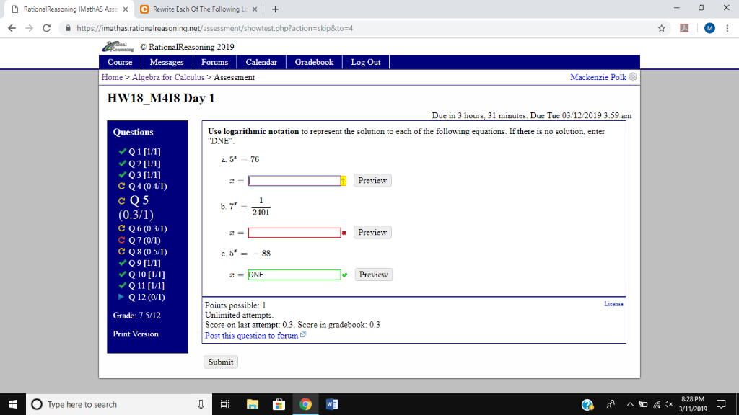This screenshot has height=415, width=739.
Task: Open the Forums menu item
Action: pyautogui.click(x=214, y=62)
